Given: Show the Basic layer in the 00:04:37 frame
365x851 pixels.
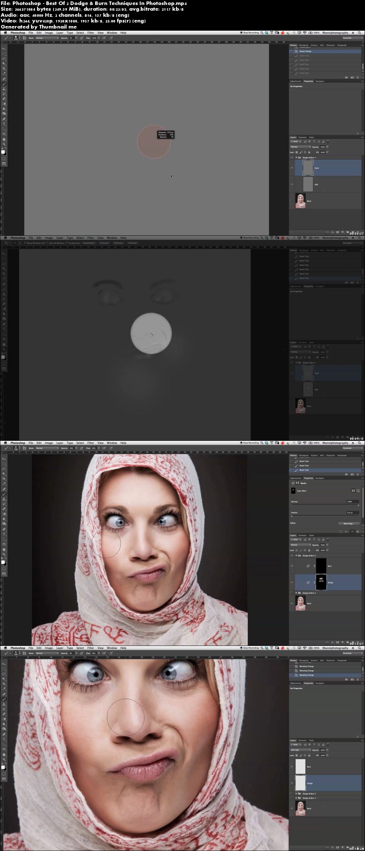Looking at the screenshot, I should coord(292,201).
